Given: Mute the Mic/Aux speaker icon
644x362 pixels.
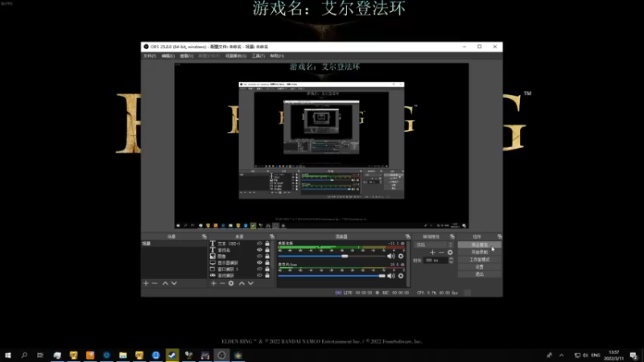Looking at the screenshot, I should tap(390, 276).
